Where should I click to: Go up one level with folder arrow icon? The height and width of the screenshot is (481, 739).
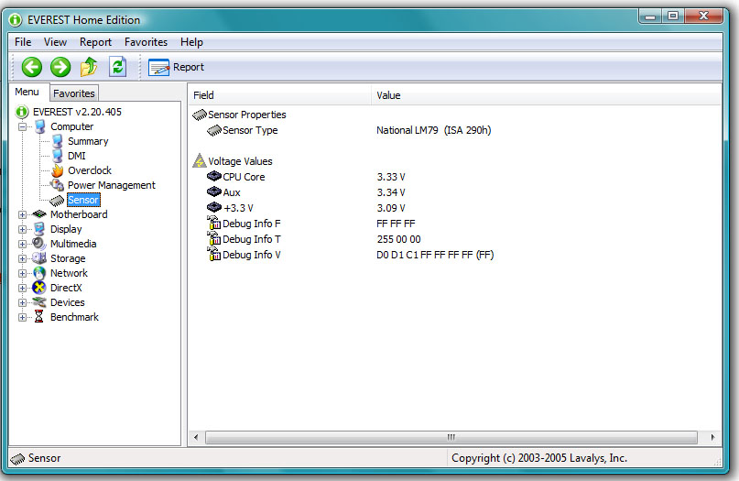tap(89, 67)
